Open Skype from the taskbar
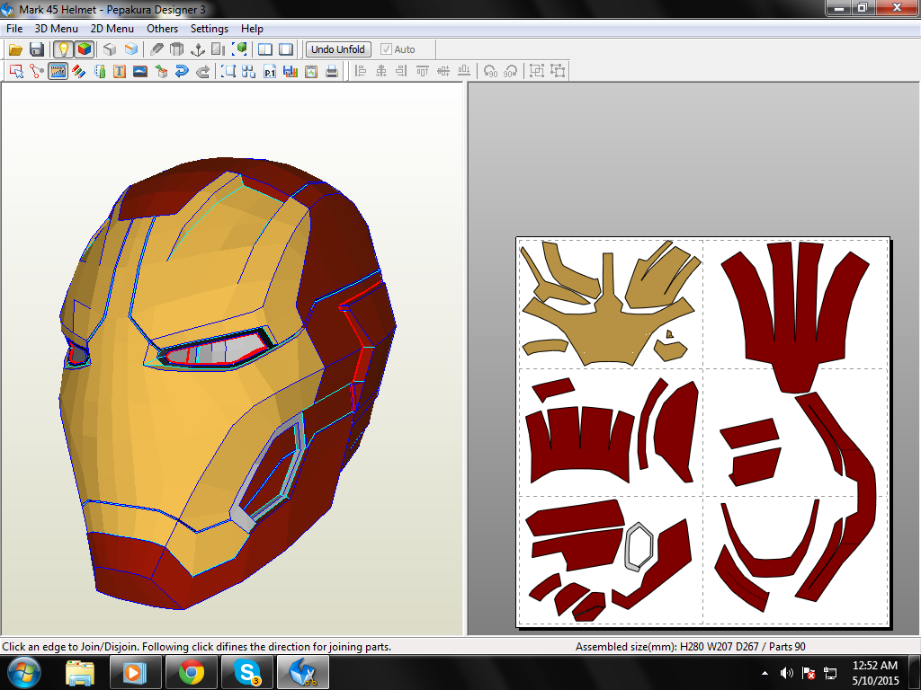 pos(247,672)
